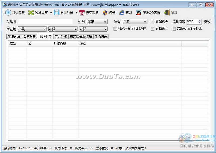Click the 购买 label

(x=112, y=13)
